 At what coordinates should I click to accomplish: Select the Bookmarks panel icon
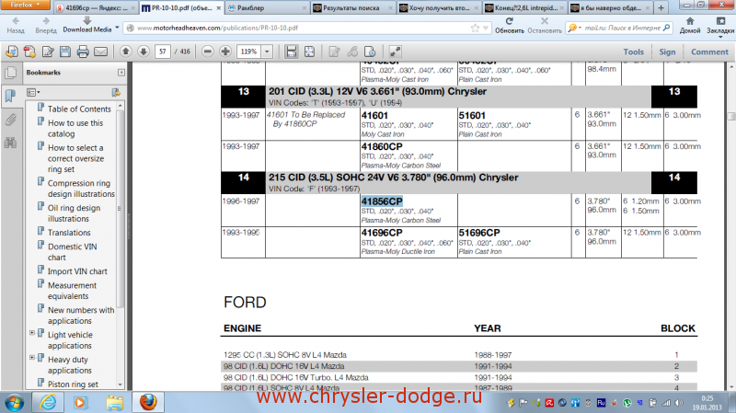10,97
